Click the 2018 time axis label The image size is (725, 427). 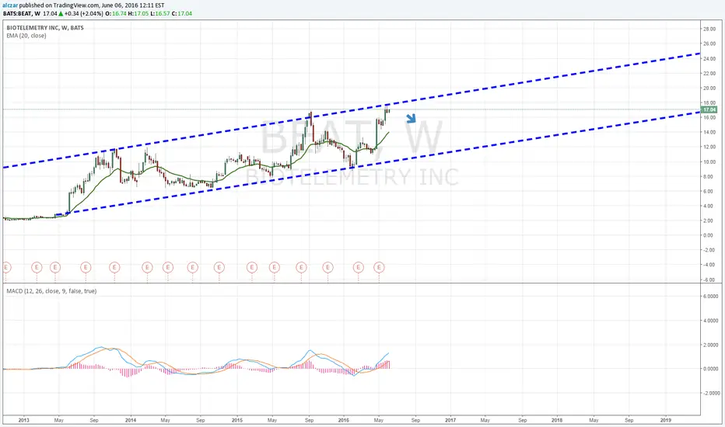click(557, 420)
